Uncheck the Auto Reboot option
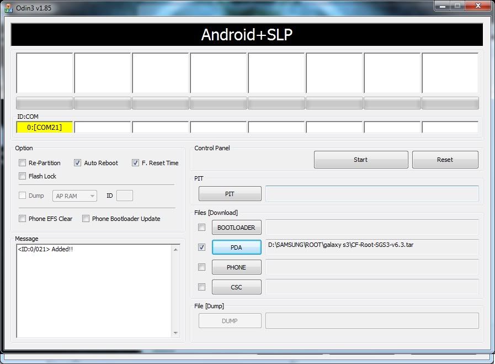495x364 pixels. click(x=78, y=163)
